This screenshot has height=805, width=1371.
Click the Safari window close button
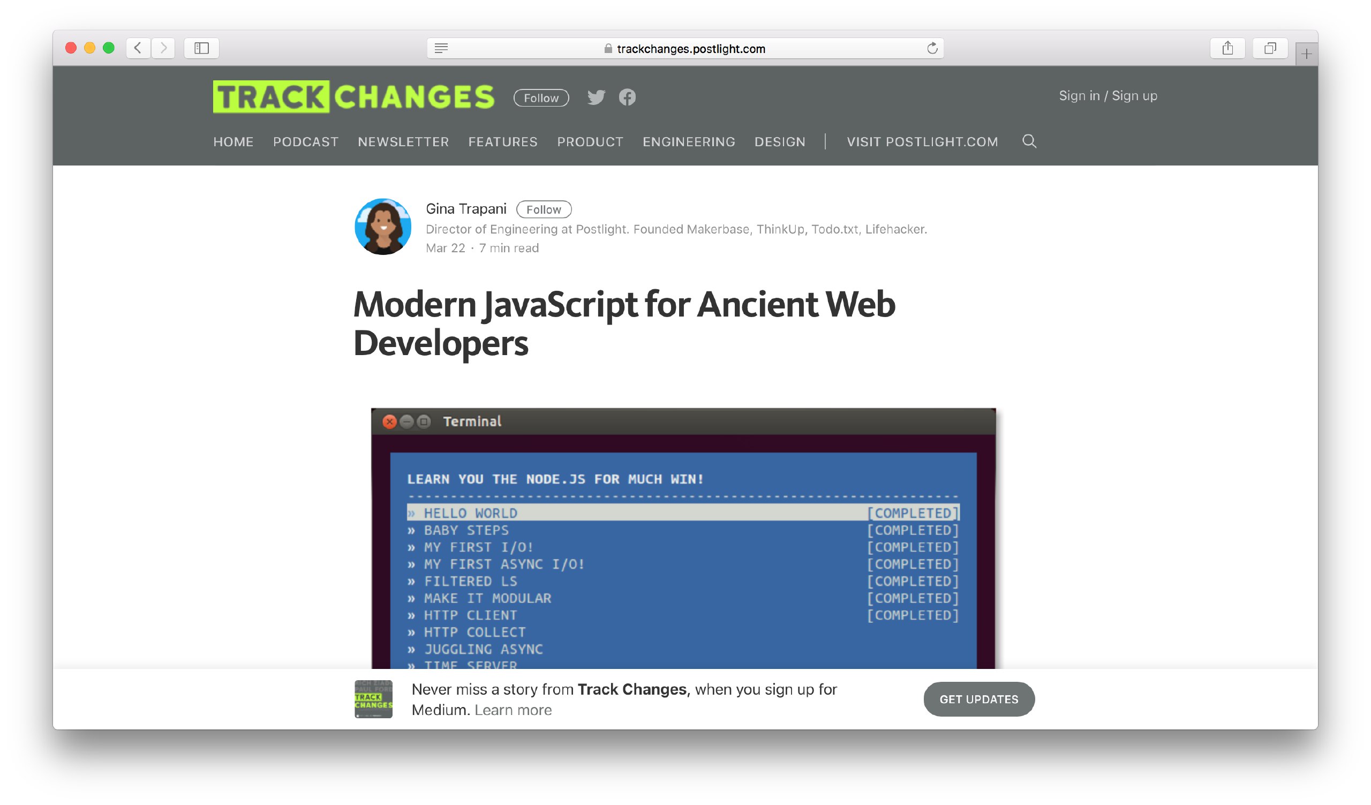(71, 48)
